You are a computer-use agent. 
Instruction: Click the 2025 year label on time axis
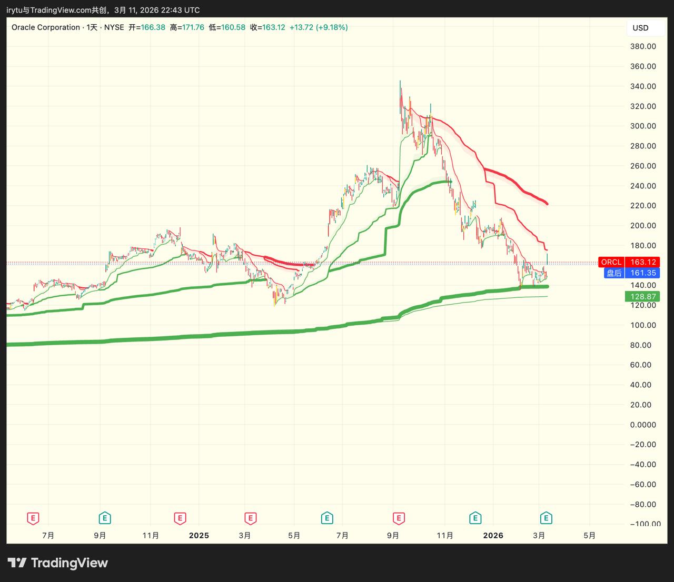pos(199,536)
